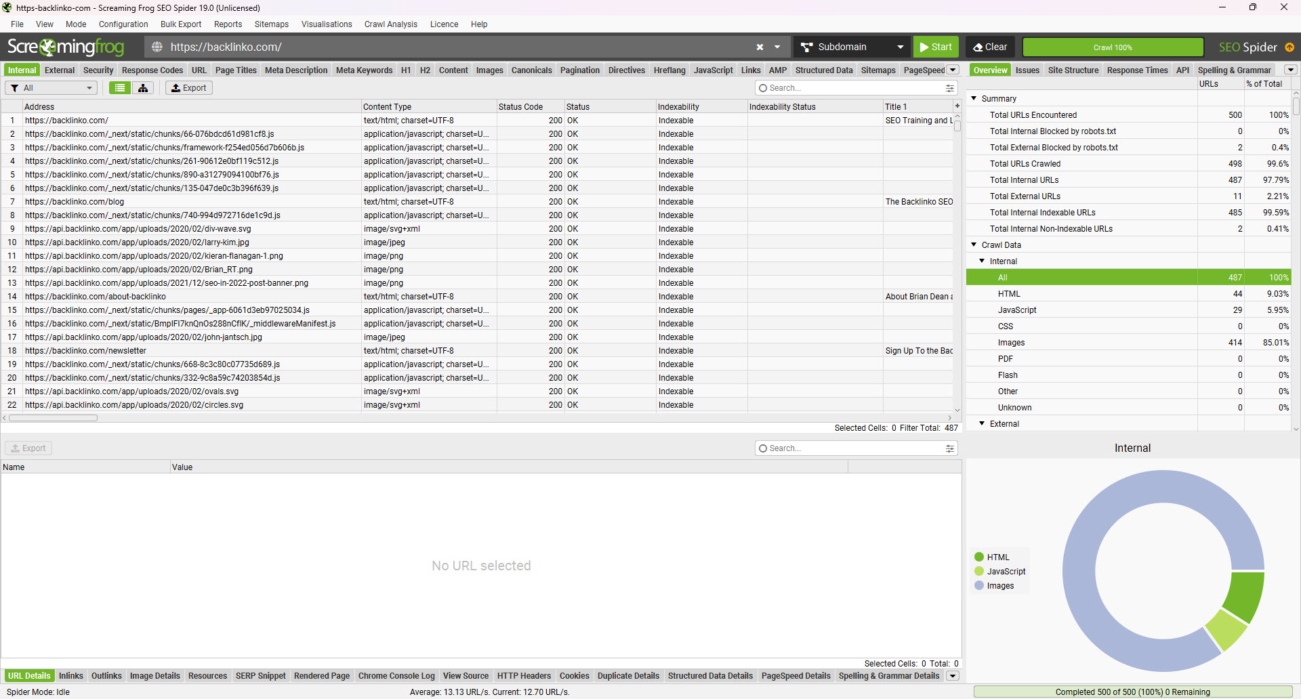This screenshot has width=1301, height=699.
Task: Click the Images legend color swatch
Action: 979,585
